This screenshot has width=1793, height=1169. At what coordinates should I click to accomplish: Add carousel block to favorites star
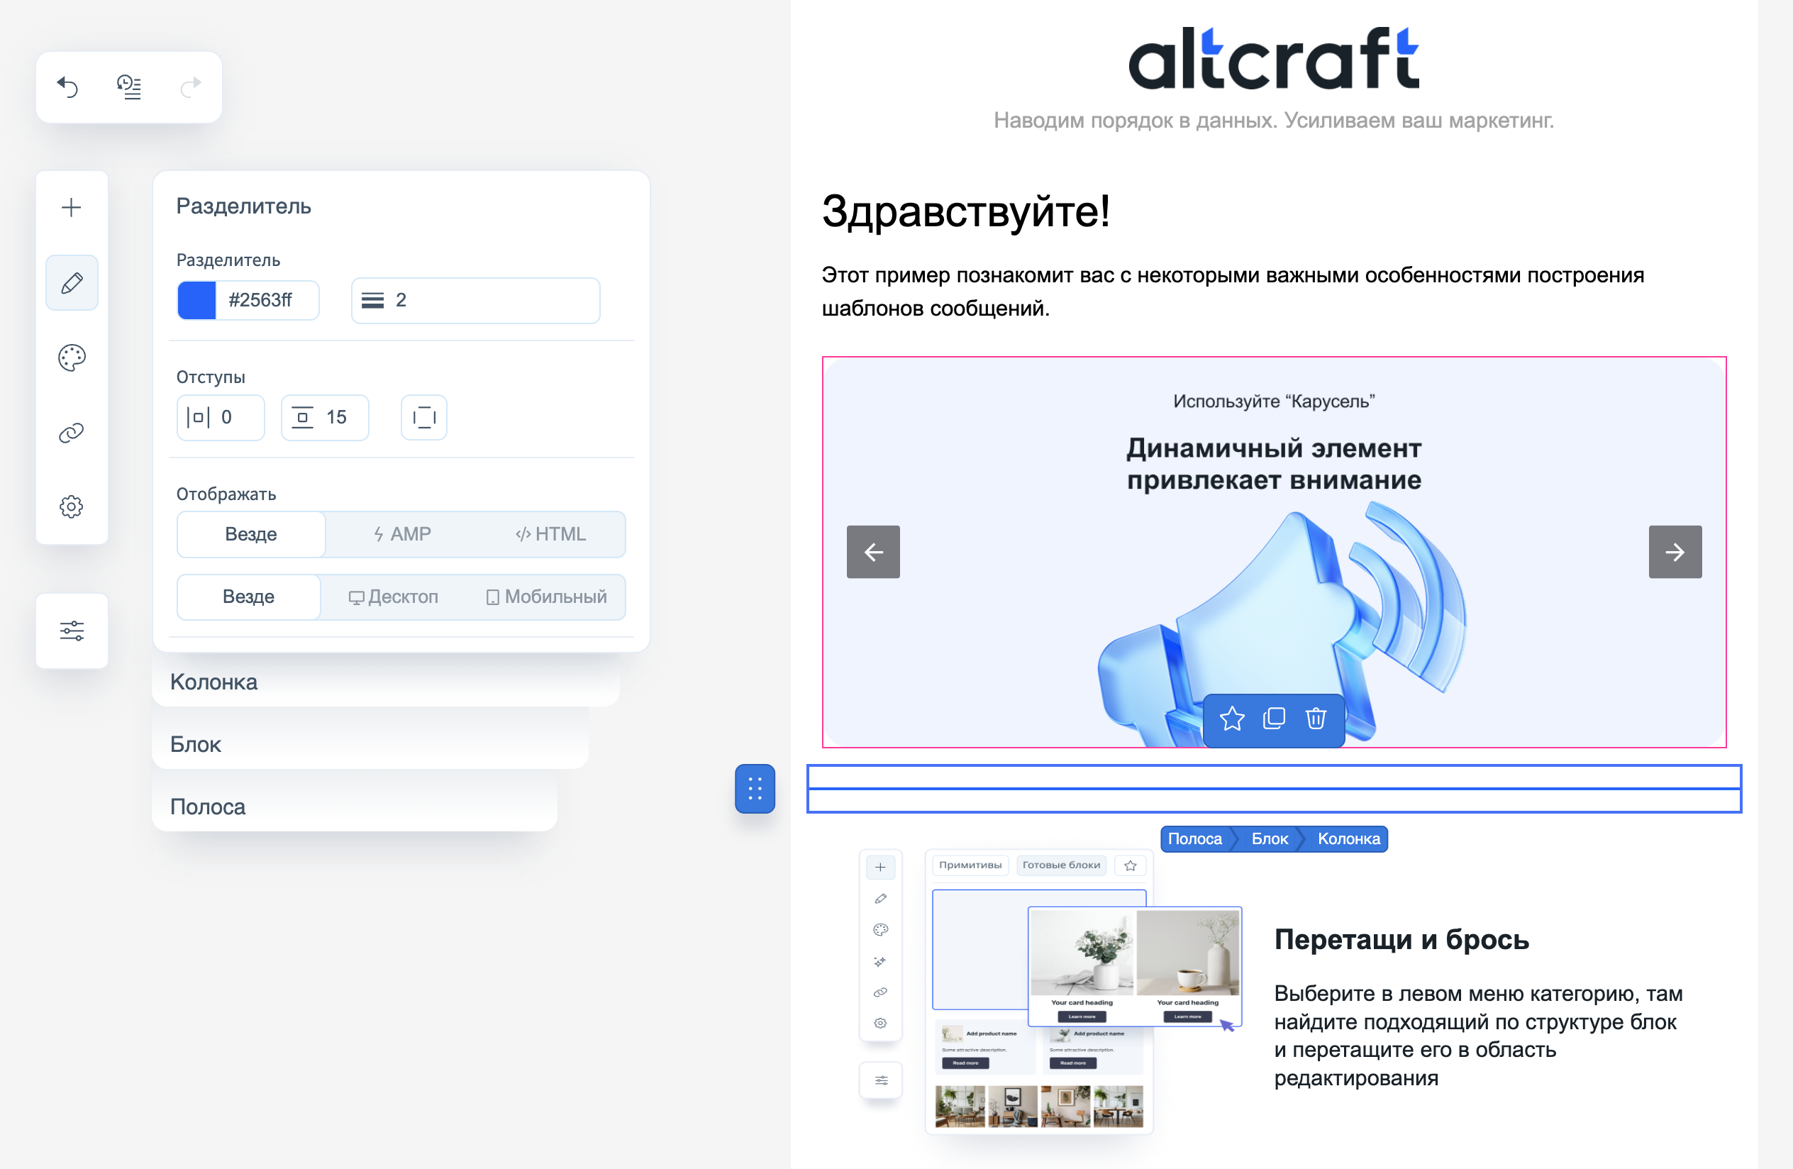point(1232,719)
